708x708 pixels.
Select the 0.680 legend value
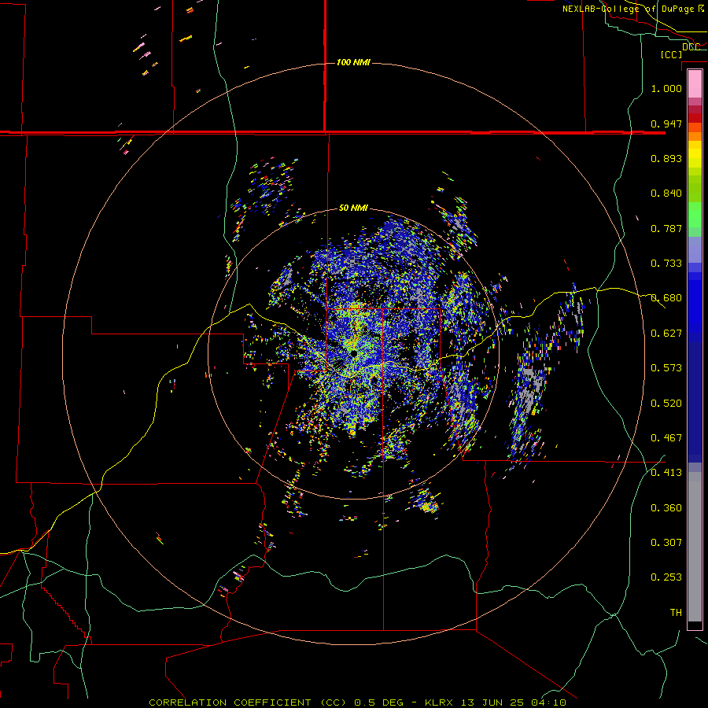tap(666, 298)
